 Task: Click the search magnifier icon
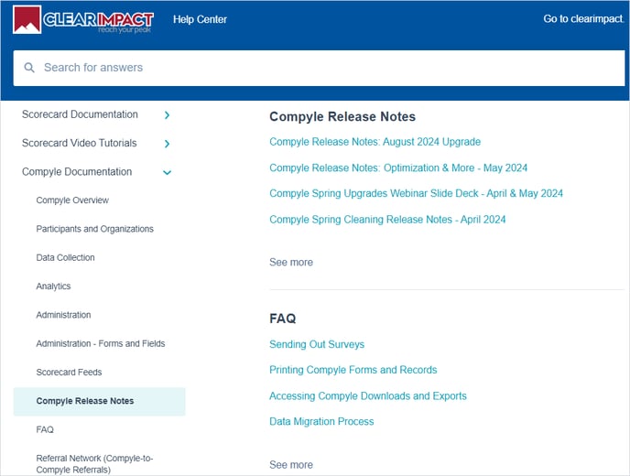coord(29,68)
